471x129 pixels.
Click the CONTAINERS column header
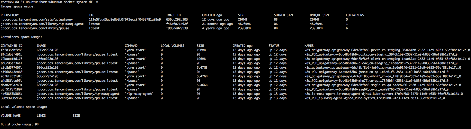point(355,15)
